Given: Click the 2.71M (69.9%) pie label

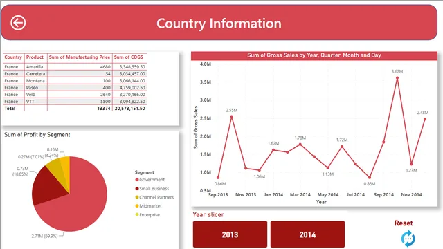Looking at the screenshot, I should (44, 236).
